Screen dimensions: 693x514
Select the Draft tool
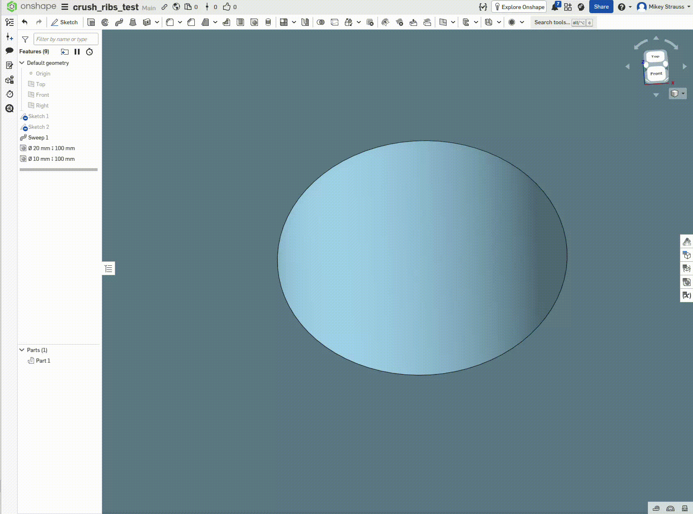(205, 22)
